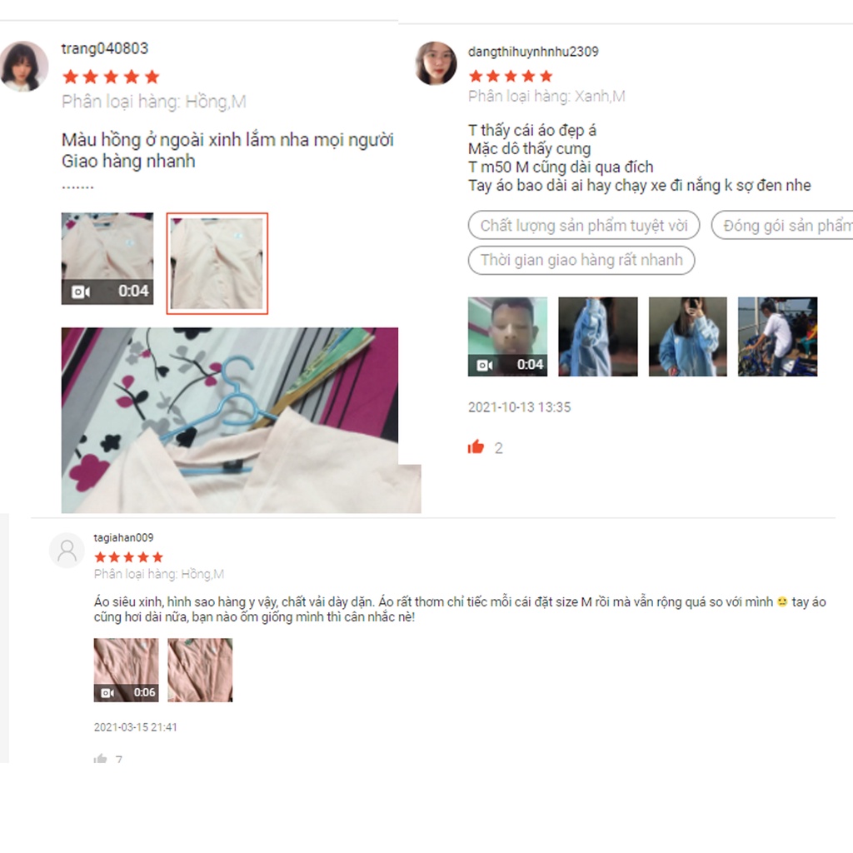Screen dimensions: 853x853
Task: Select tag 'Chất lượng sản phẩm tuyệt vời'
Action: coord(584,225)
